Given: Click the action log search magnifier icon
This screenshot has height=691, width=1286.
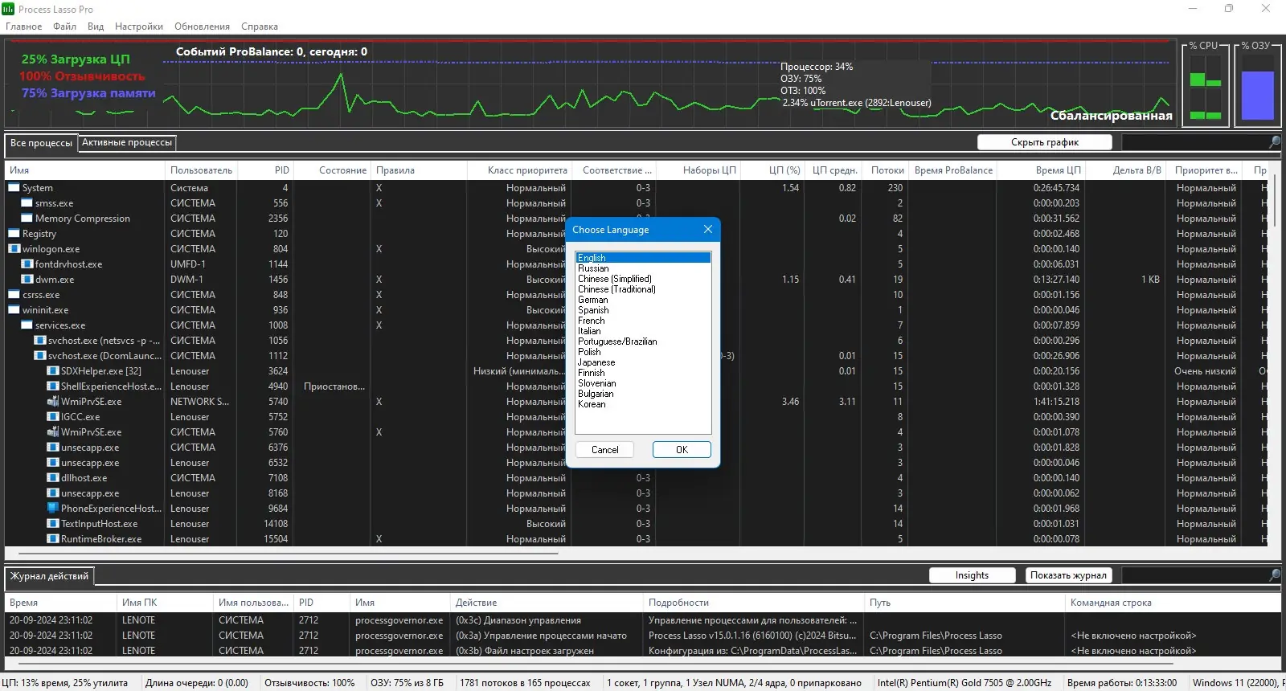Looking at the screenshot, I should click(1274, 575).
